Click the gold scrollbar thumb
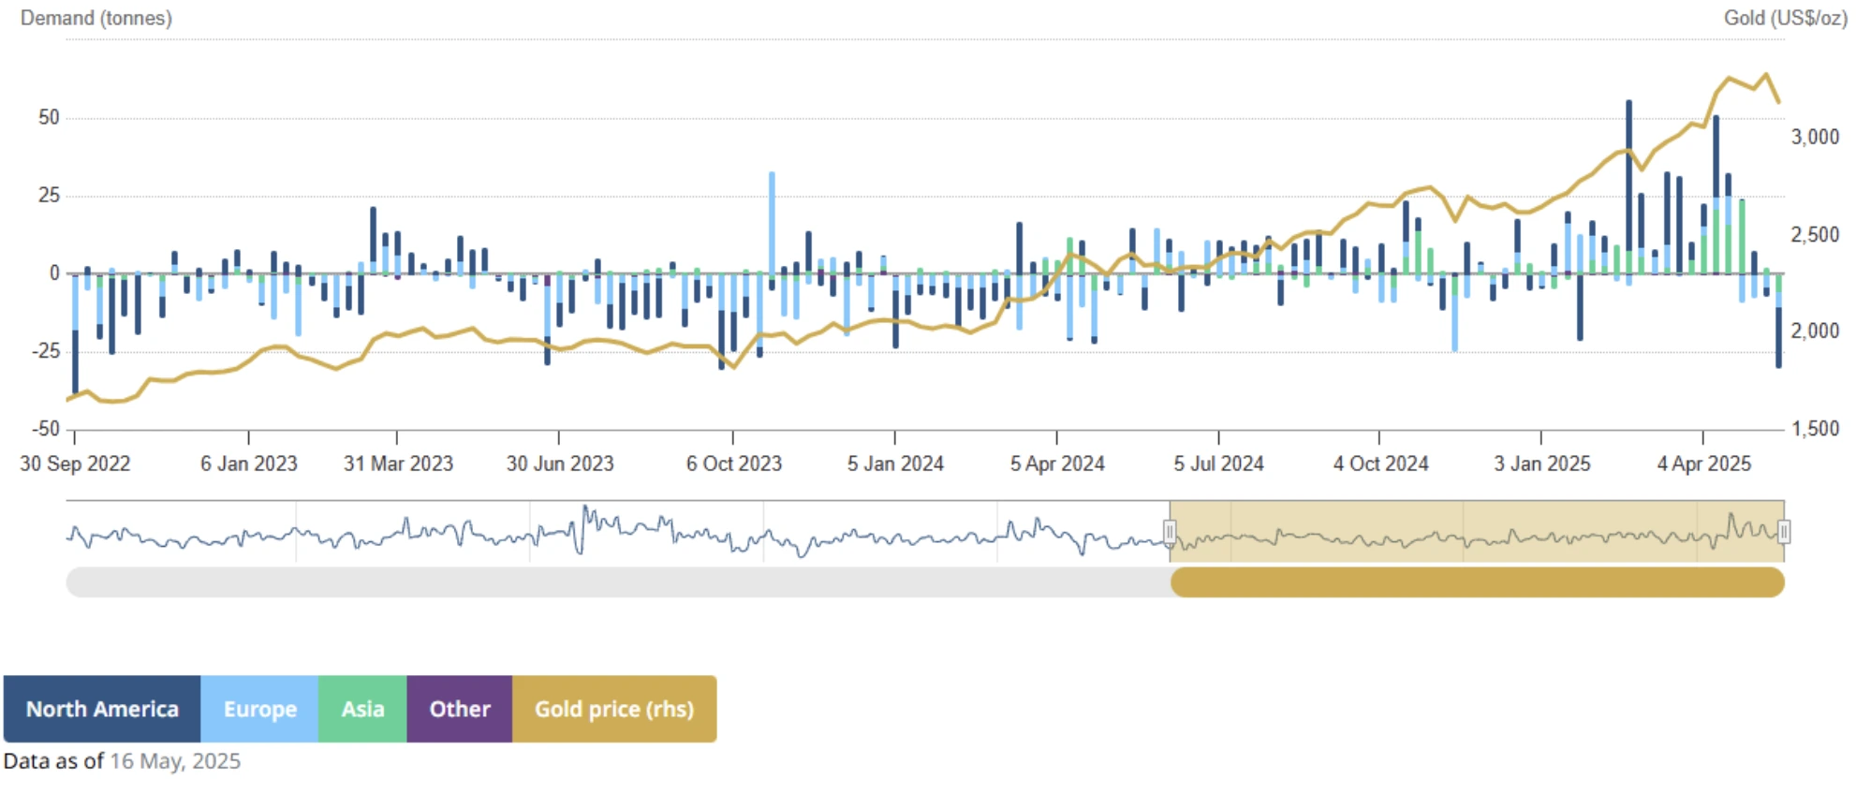 pyautogui.click(x=1477, y=582)
